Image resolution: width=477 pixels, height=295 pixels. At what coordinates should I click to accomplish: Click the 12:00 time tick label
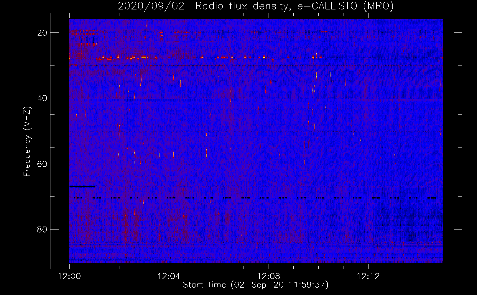click(x=69, y=276)
